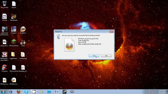Open Skype from the taskbar
This screenshot has width=168, height=94.
coord(26,92)
